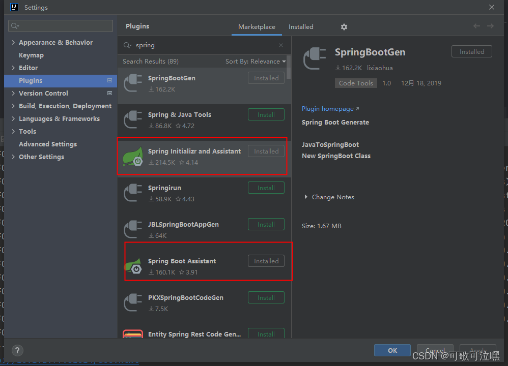Expand Build, Execution, Deployment node

(x=13, y=106)
